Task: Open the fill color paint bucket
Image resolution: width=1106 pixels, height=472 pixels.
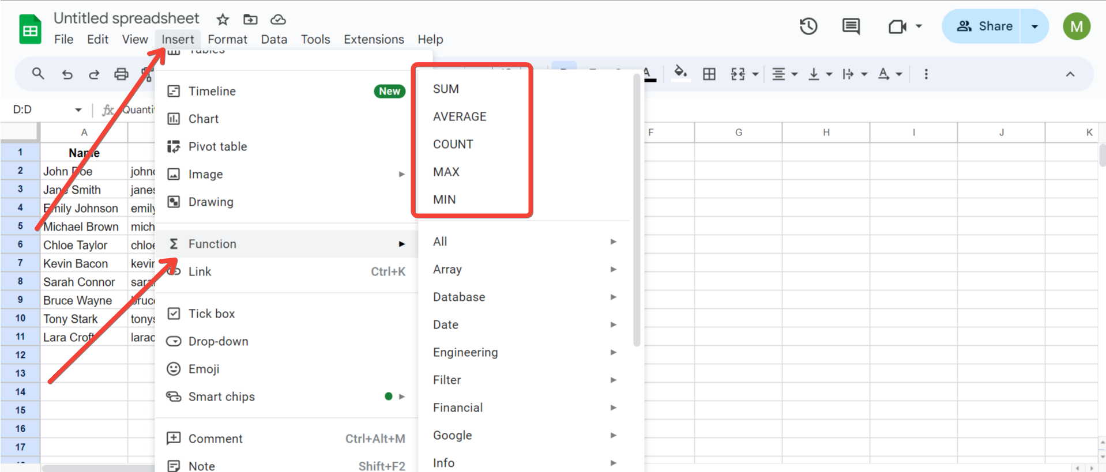Action: tap(681, 73)
